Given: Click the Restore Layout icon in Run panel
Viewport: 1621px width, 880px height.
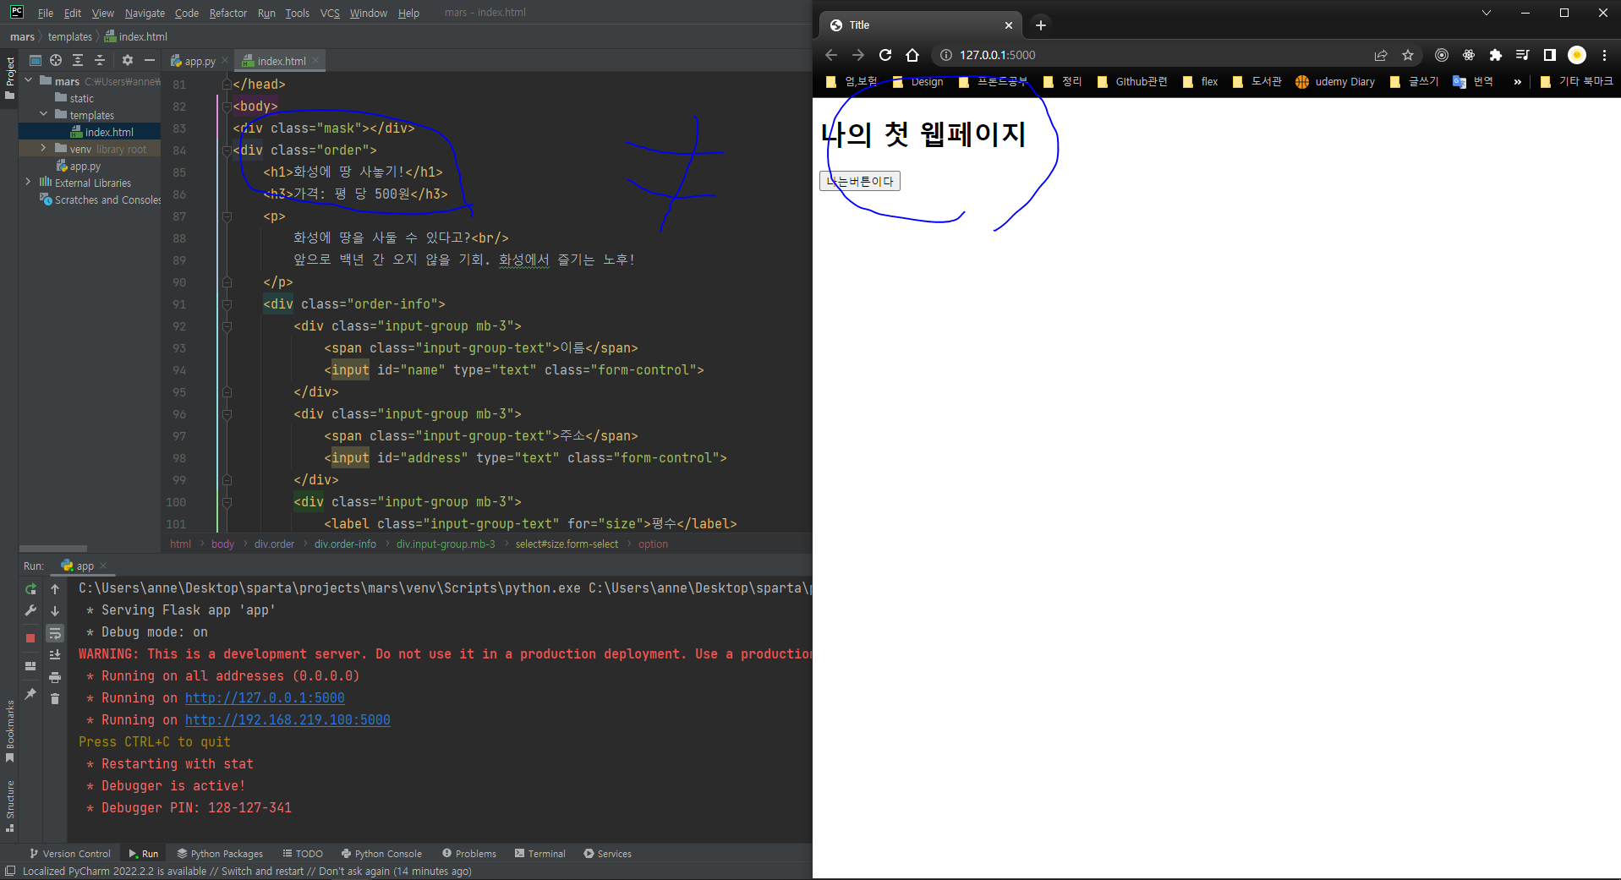Looking at the screenshot, I should pos(30,666).
